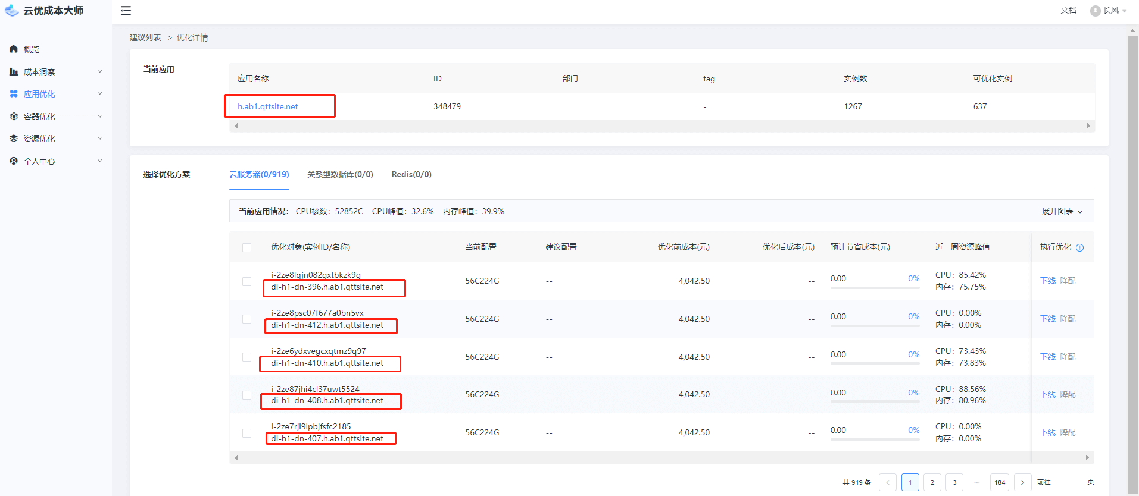This screenshot has width=1139, height=496.
Task: Click the ID value 348479
Action: click(x=447, y=106)
